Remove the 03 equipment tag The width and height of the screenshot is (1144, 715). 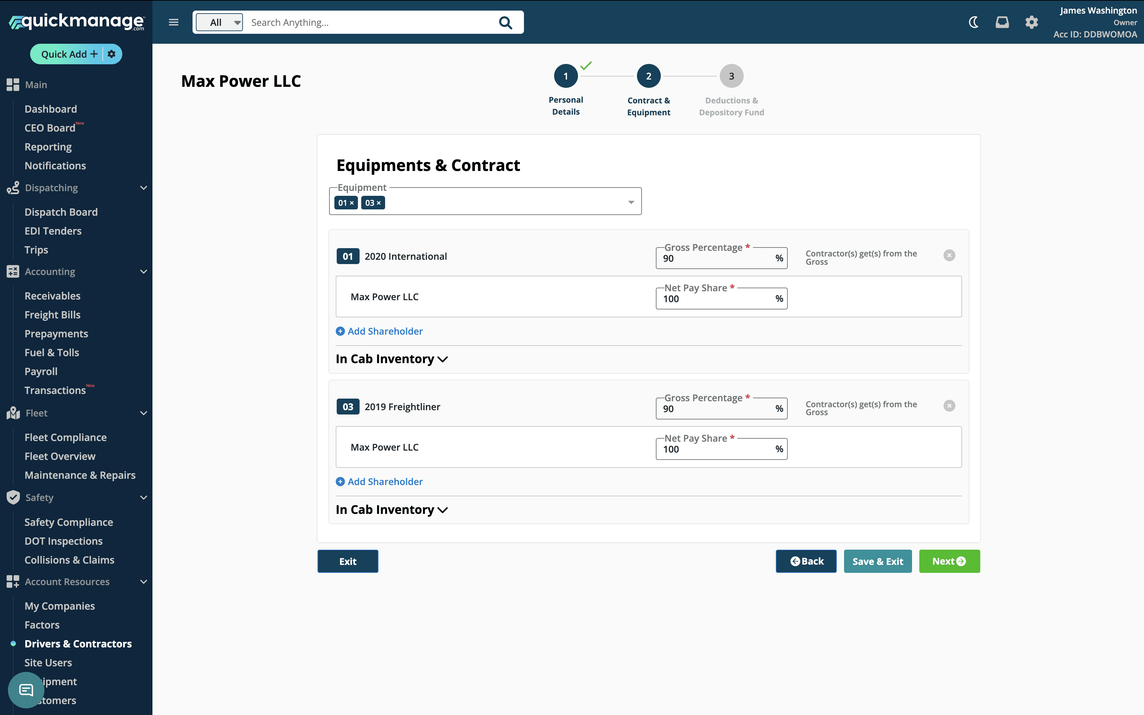click(379, 203)
